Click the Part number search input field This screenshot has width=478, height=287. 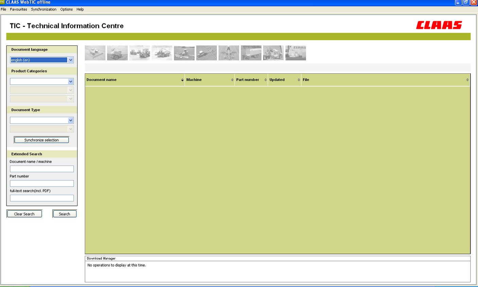(x=41, y=183)
